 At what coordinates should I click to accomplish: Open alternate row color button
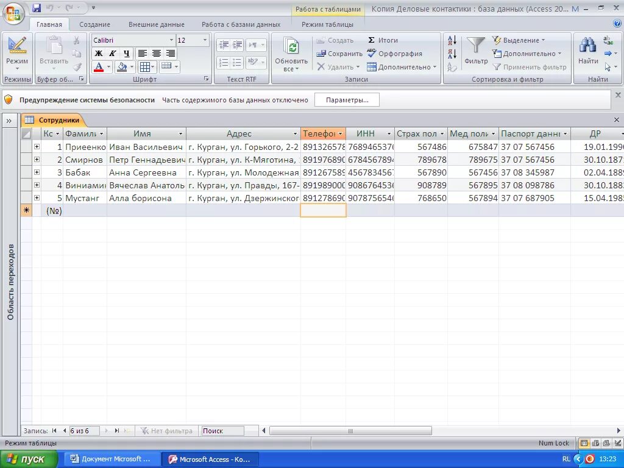click(169, 66)
